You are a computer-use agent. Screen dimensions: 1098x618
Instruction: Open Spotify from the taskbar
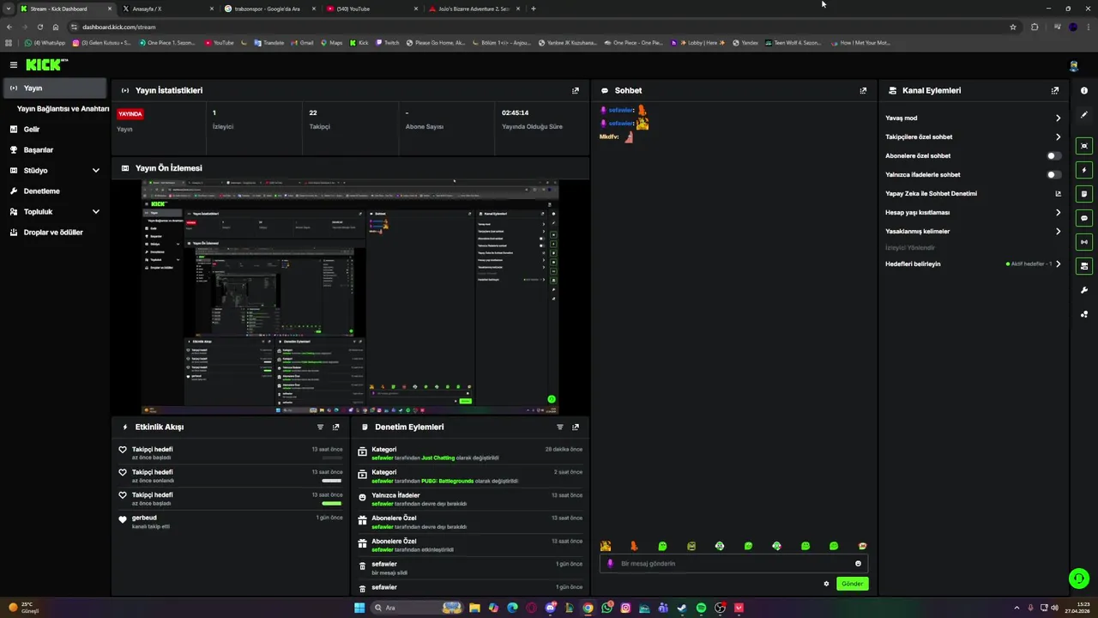click(x=701, y=608)
